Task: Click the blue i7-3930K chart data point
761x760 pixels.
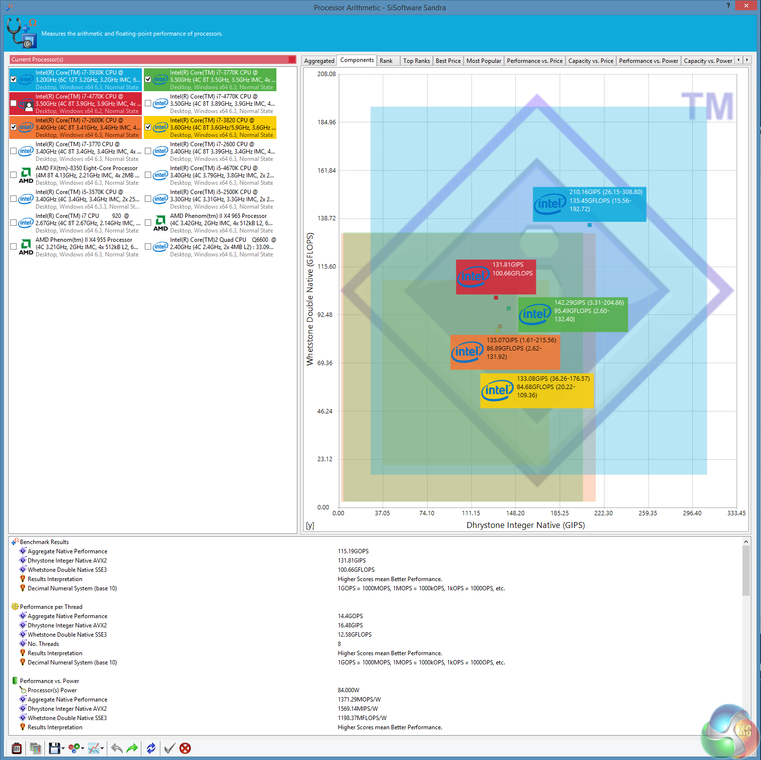Action: click(x=589, y=225)
